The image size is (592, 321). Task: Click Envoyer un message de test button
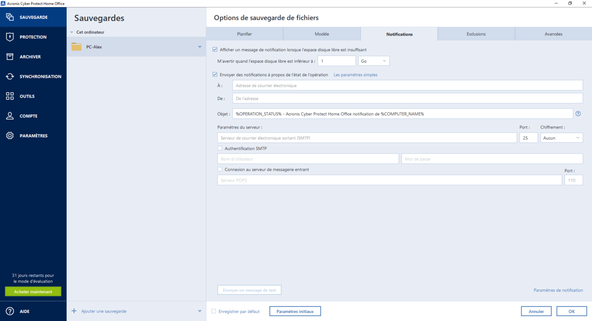249,290
